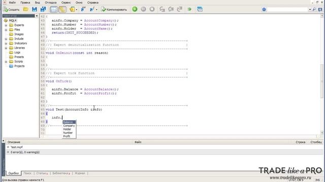Click the Компилировать button
This screenshot has width=325, height=182.
tap(114, 9)
